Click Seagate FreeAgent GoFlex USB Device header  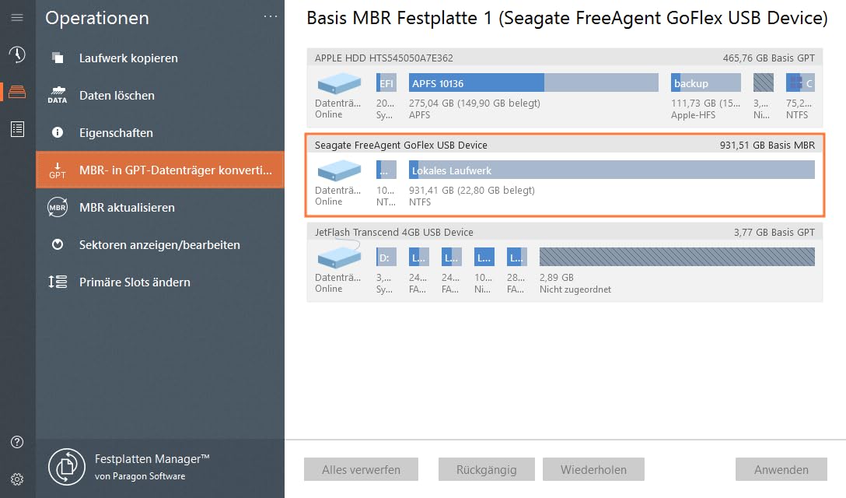click(401, 145)
